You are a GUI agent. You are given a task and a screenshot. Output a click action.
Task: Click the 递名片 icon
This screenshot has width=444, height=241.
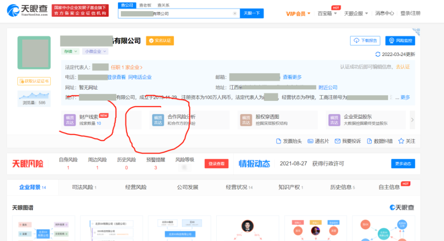[x=310, y=141]
